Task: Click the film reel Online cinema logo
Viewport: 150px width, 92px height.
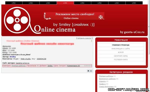Action: click(x=17, y=20)
